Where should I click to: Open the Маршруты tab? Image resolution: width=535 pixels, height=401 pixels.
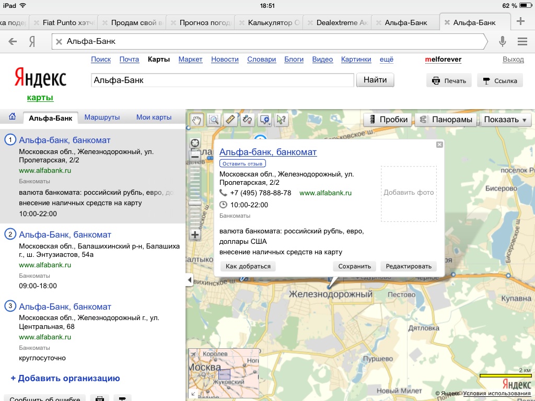(102, 117)
